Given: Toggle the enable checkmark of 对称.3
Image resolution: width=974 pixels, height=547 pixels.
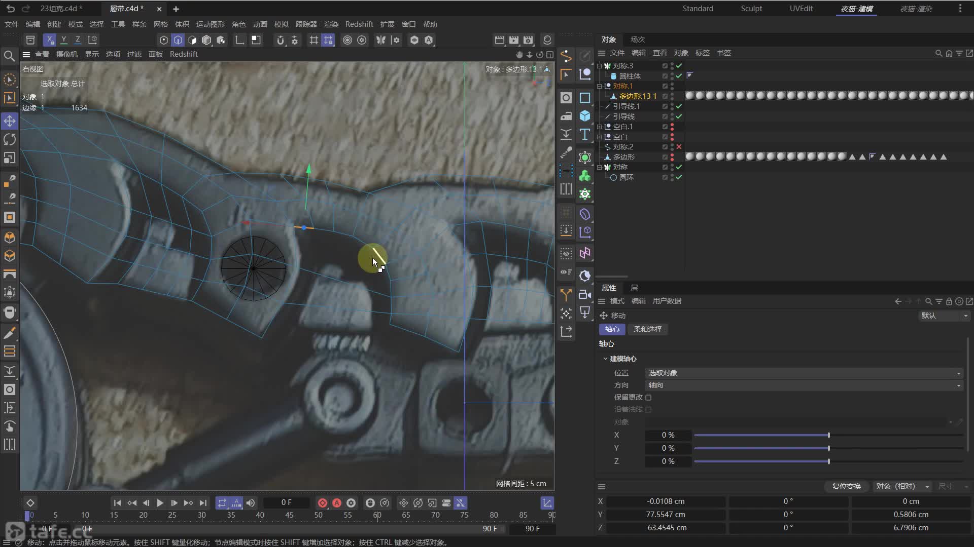Looking at the screenshot, I should coord(679,66).
